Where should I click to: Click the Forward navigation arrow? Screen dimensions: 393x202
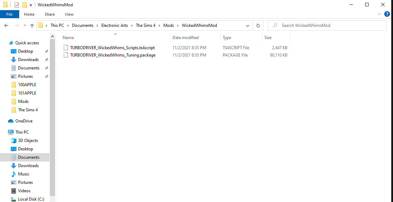pyautogui.click(x=16, y=25)
